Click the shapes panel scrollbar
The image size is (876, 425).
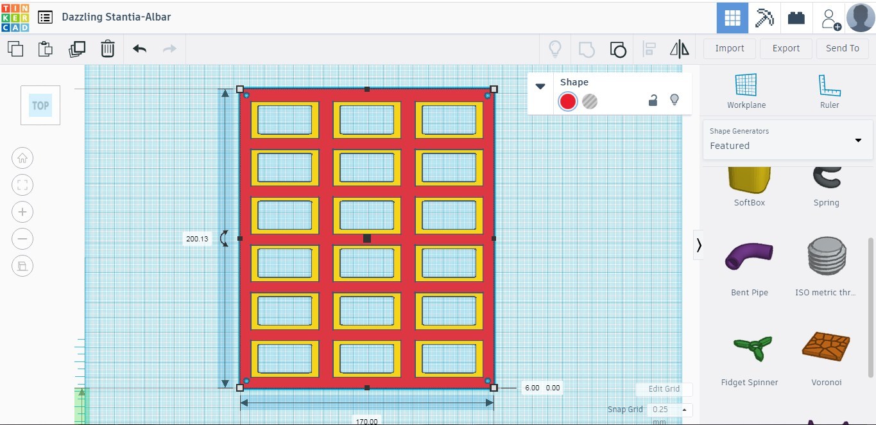point(871,306)
